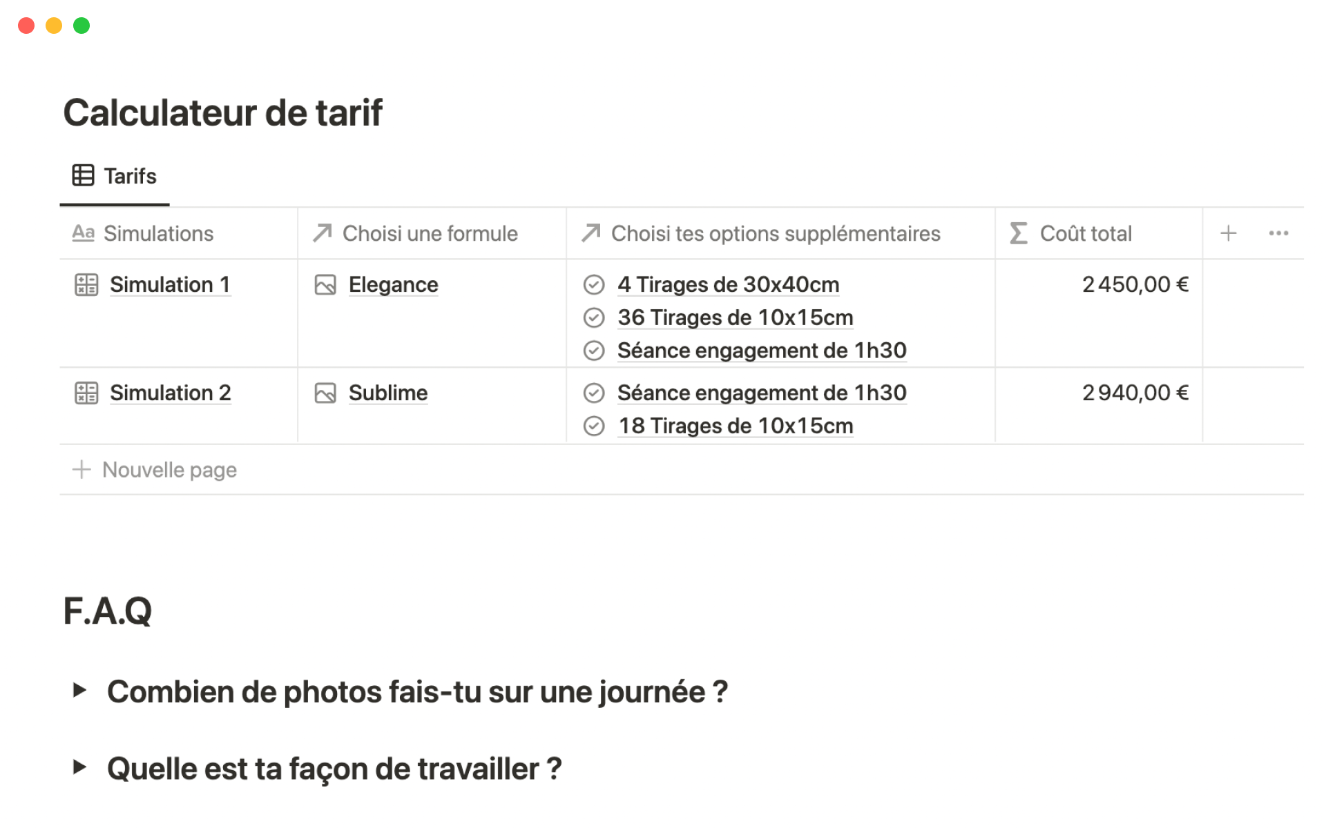
Task: Open the Simulations column header menu
Action: point(158,233)
